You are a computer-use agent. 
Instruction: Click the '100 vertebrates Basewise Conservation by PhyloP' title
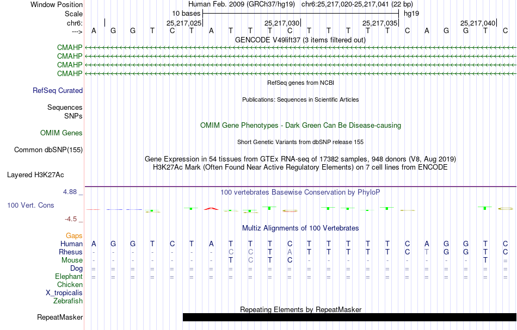[x=300, y=192]
